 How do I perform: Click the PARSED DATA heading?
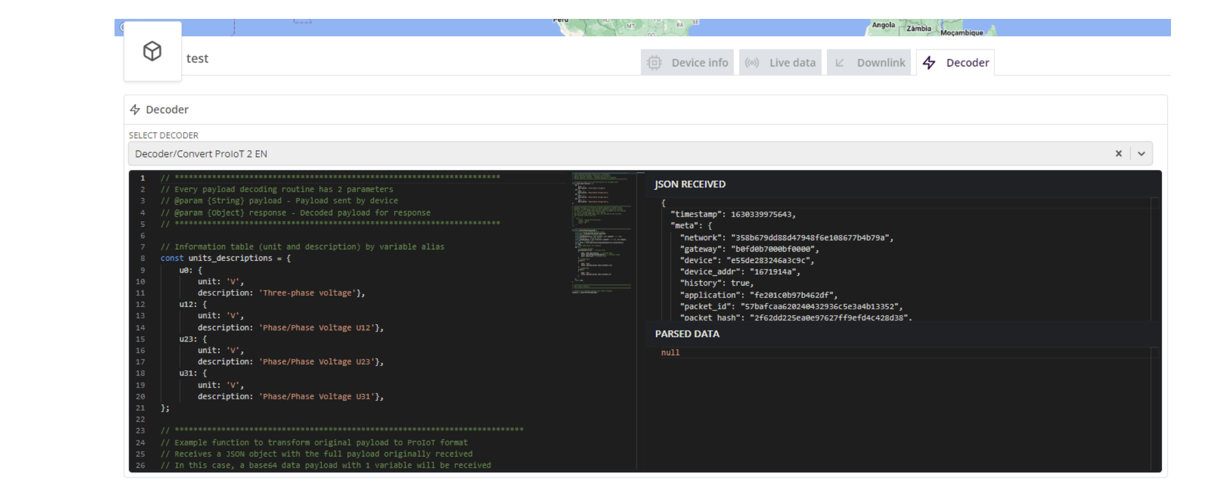pyautogui.click(x=687, y=334)
